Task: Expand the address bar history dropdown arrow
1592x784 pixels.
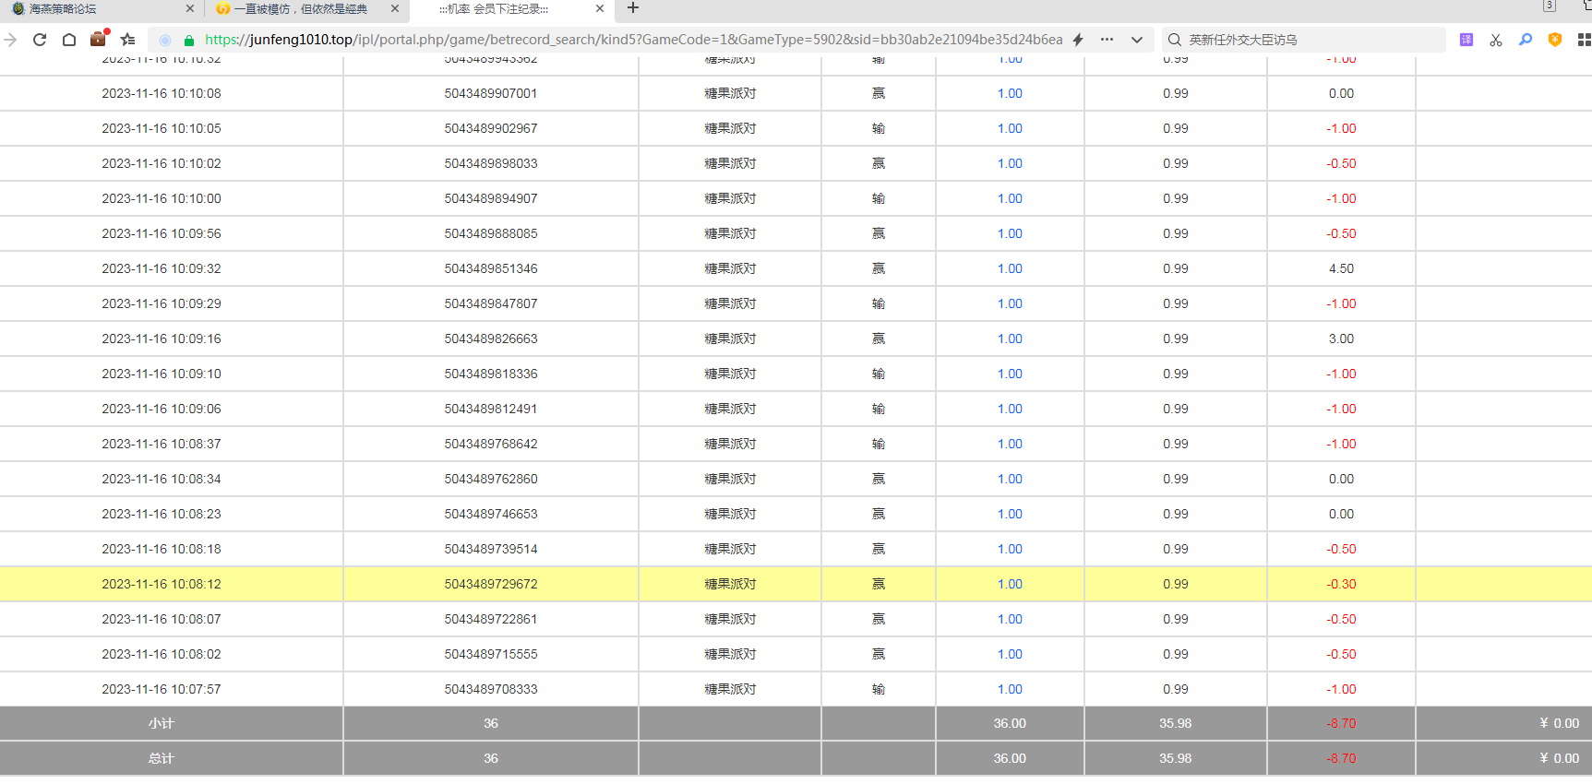Action: [x=1137, y=40]
